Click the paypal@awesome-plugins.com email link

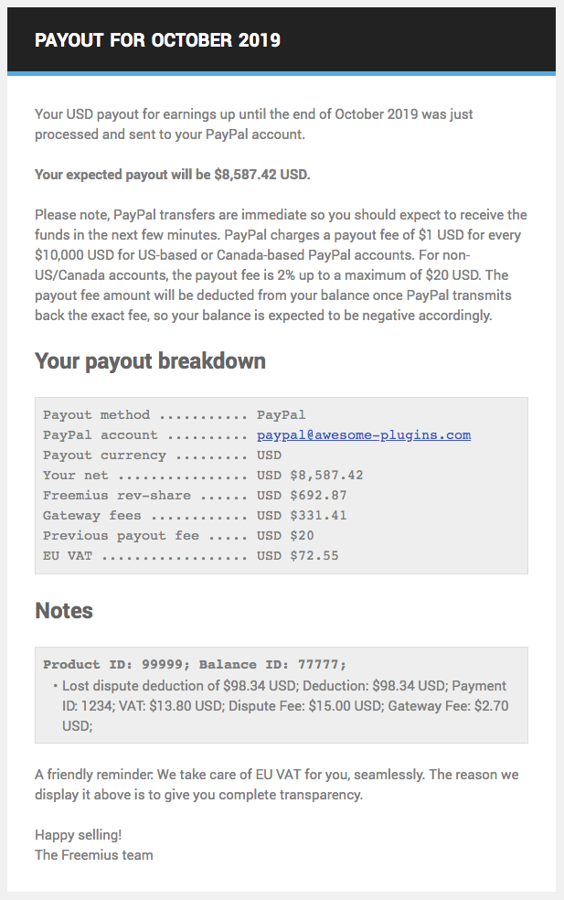click(363, 435)
